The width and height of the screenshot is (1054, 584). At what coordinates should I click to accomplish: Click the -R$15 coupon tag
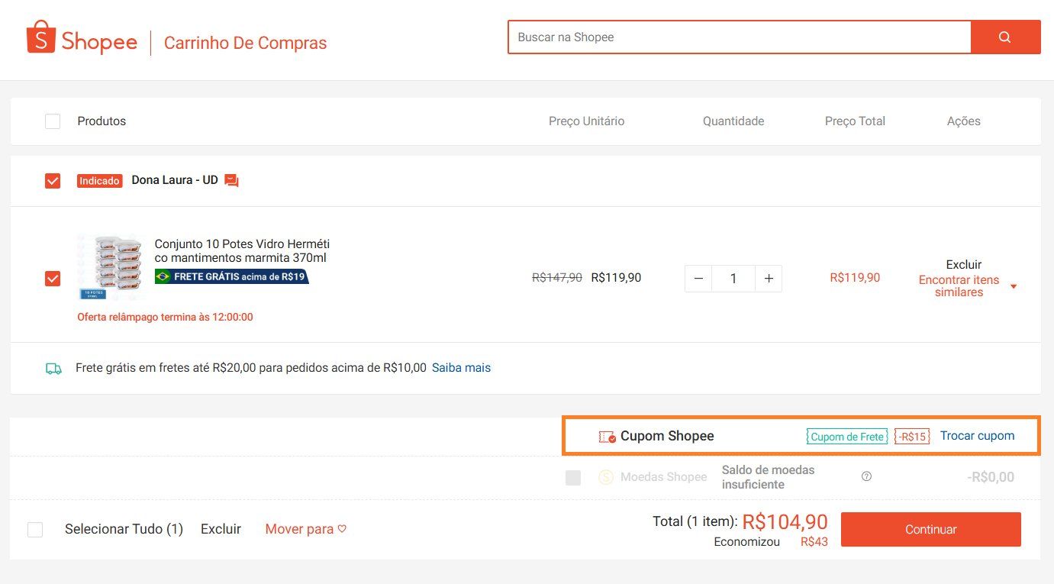pos(912,437)
